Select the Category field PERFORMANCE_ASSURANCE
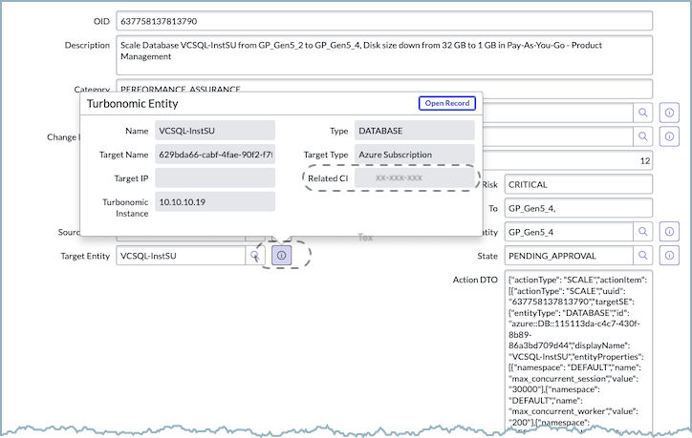The width and height of the screenshot is (692, 438). point(384,89)
